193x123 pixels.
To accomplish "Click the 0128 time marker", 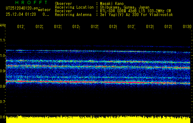I will 150,27.
